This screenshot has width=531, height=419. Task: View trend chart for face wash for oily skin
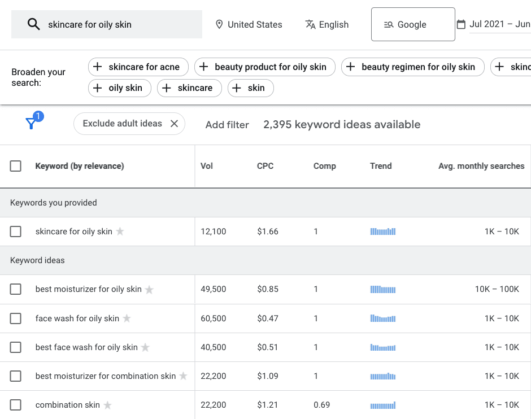pyautogui.click(x=382, y=318)
